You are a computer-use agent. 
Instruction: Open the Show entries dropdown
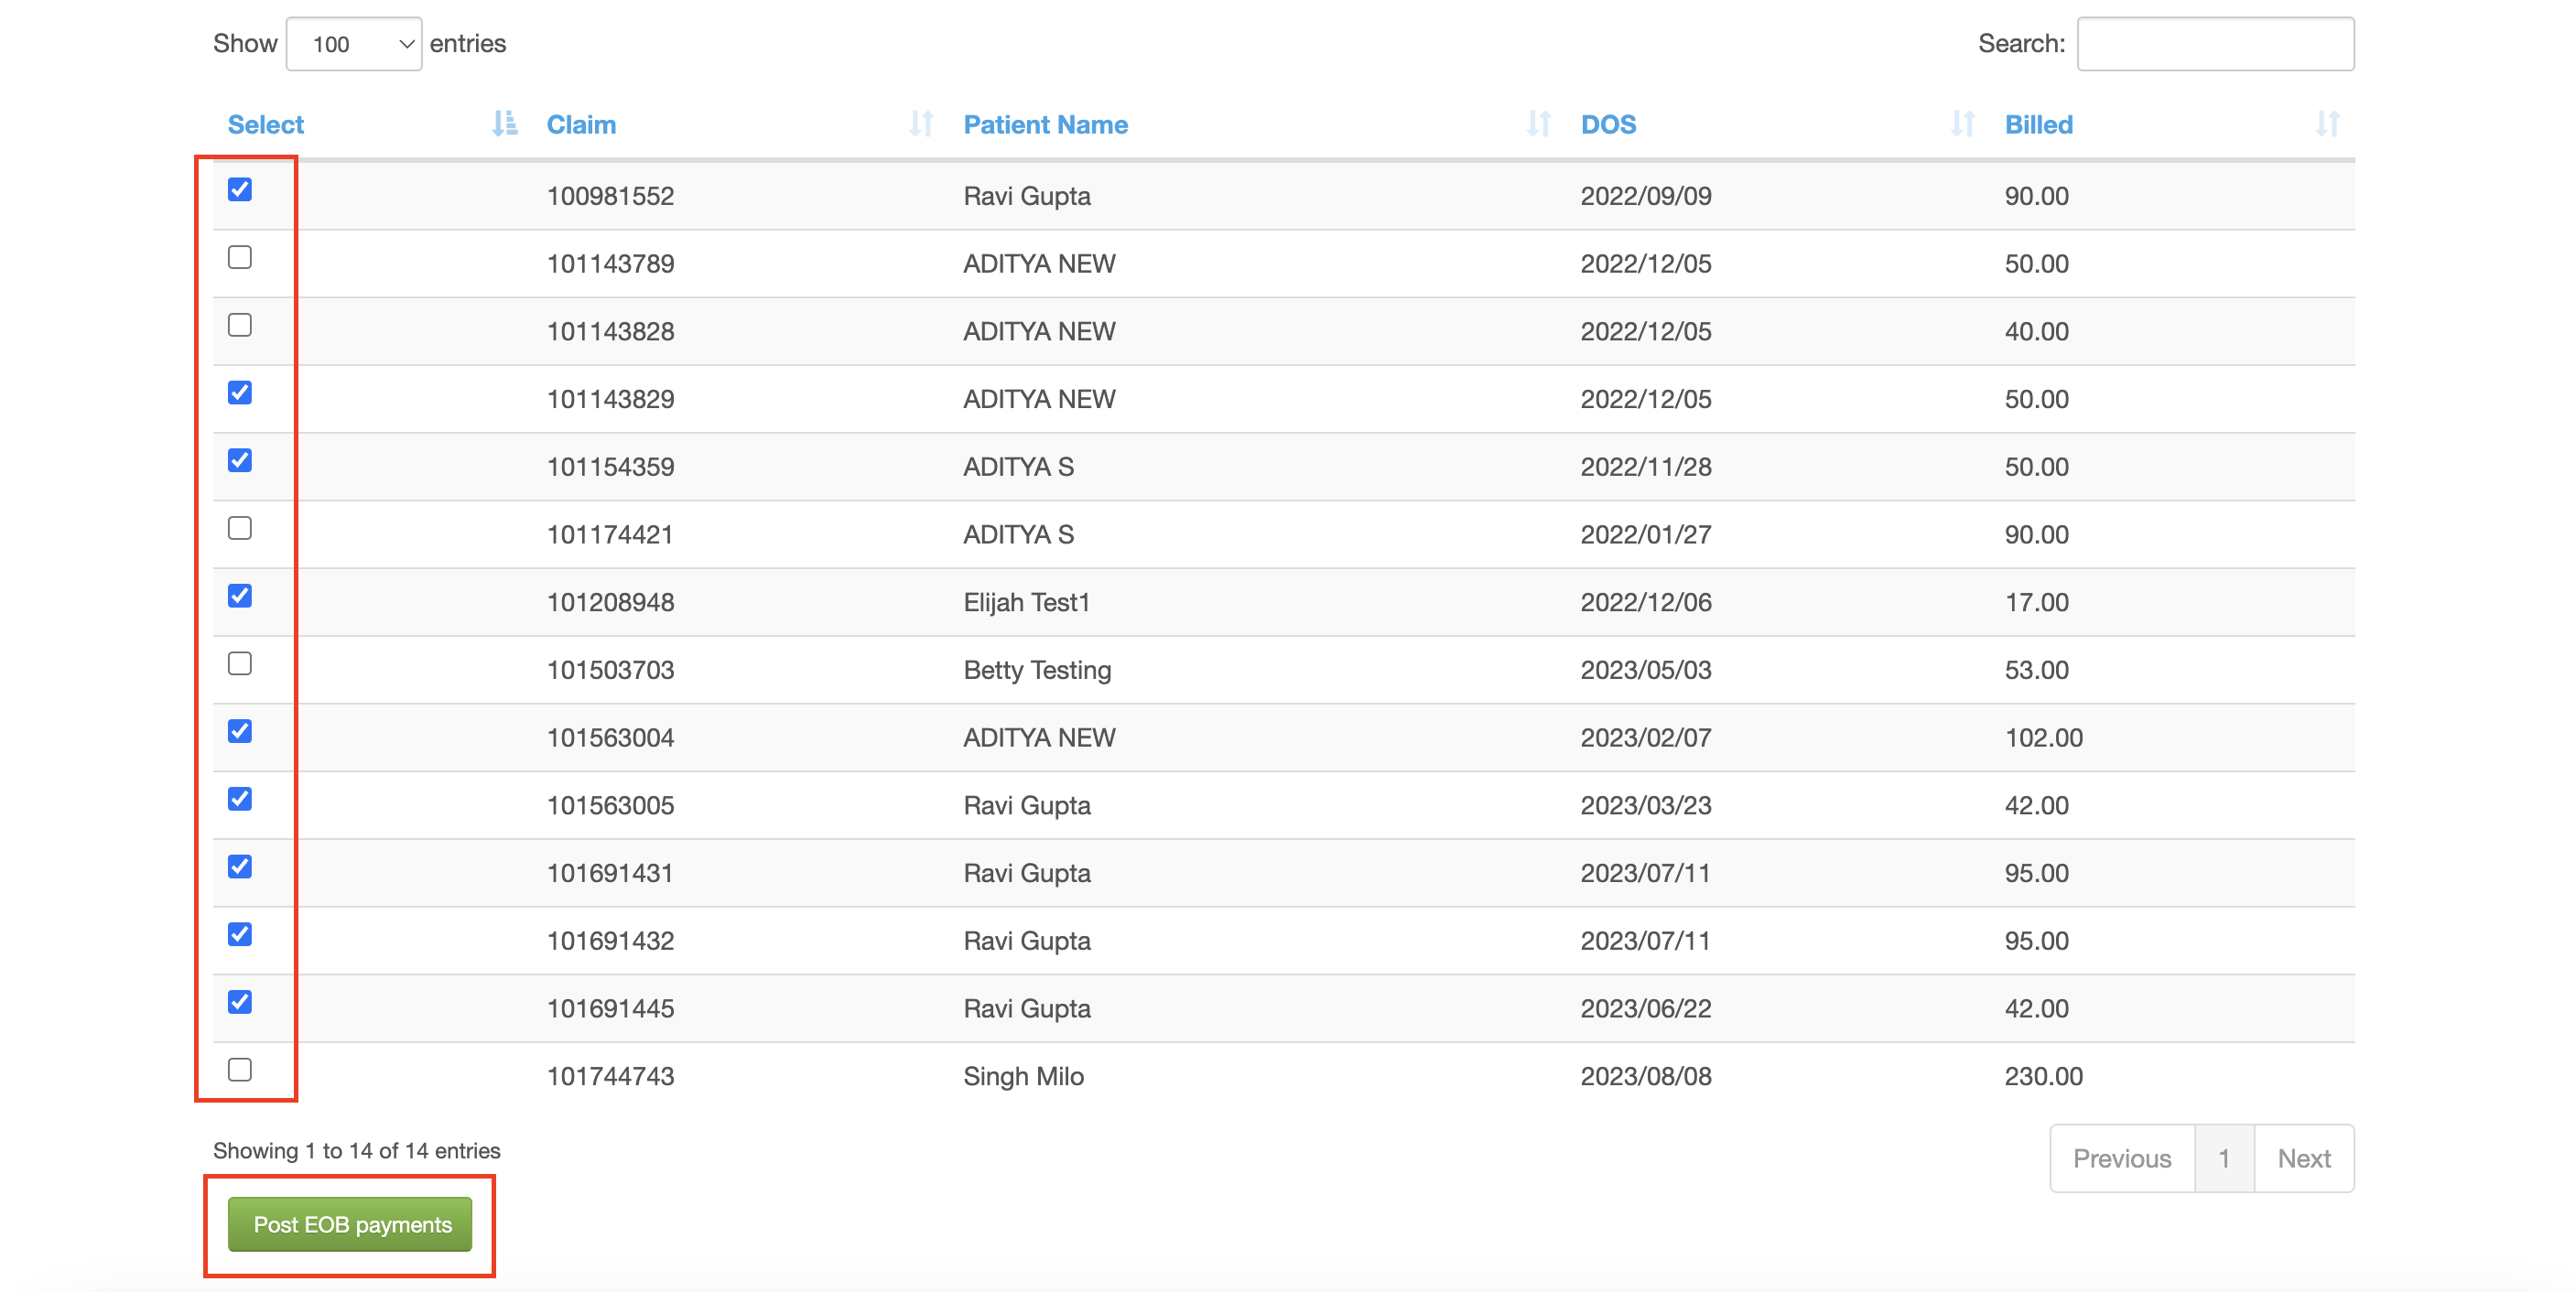click(x=354, y=44)
